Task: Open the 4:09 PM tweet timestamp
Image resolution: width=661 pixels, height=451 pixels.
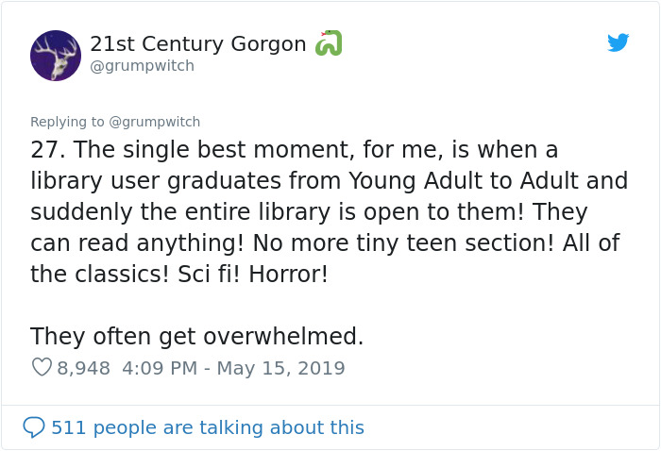Action: pos(160,368)
